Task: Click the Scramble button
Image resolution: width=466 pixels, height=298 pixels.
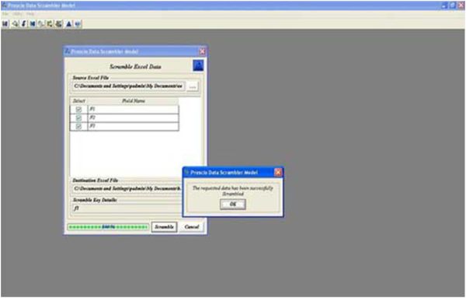Action: click(x=164, y=227)
